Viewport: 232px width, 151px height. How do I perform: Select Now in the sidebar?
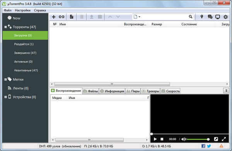[x=16, y=18]
